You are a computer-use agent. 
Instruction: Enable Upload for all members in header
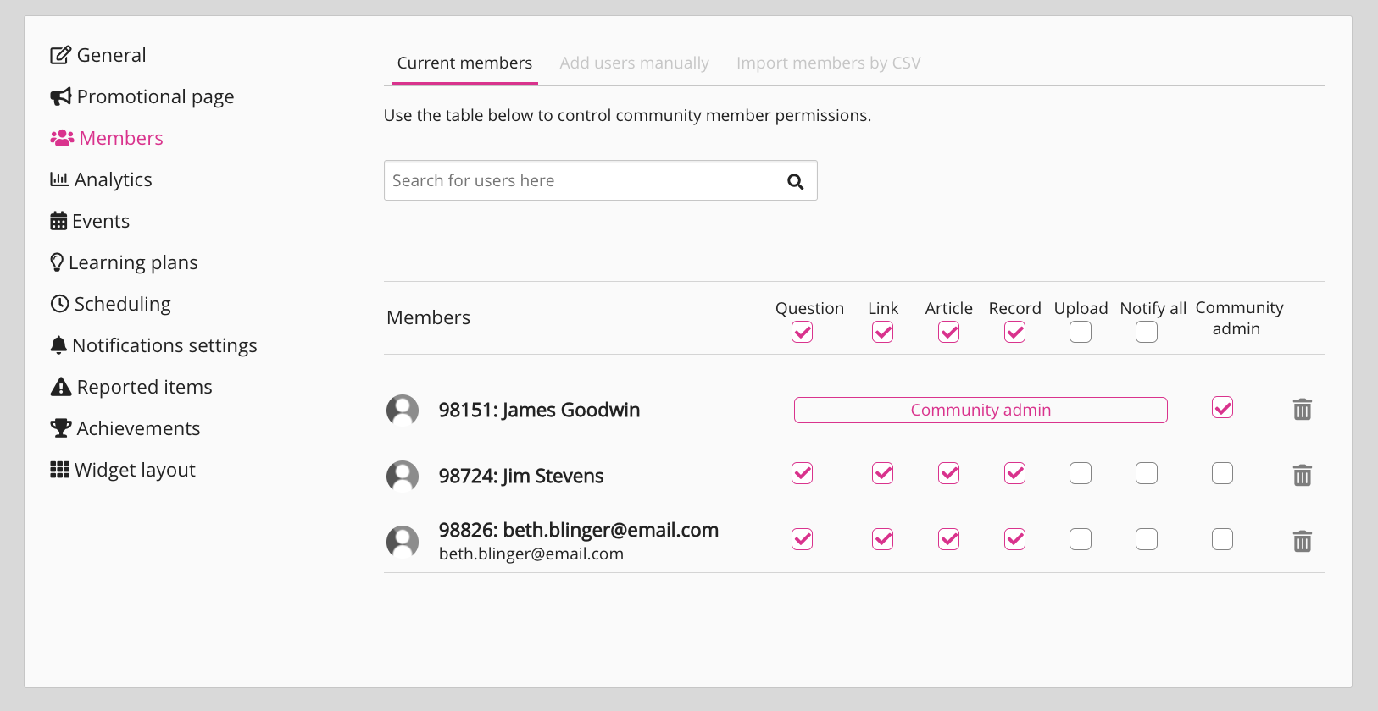1080,333
